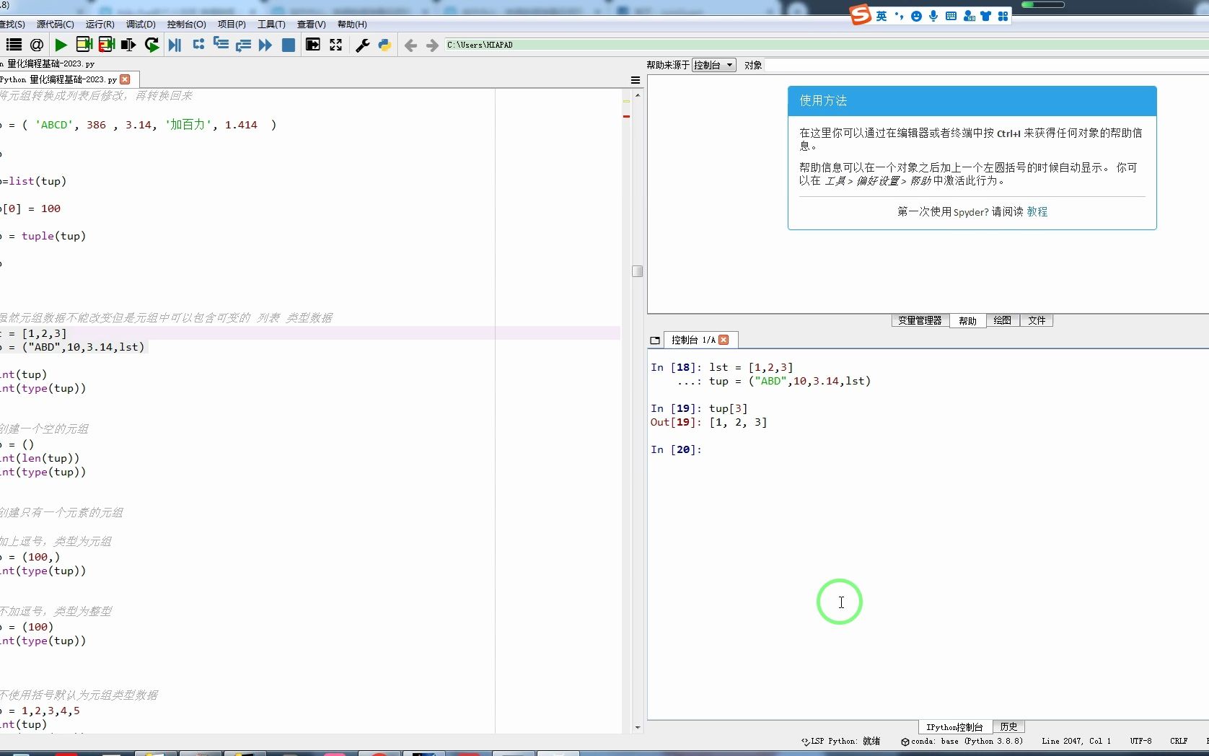The width and height of the screenshot is (1209, 756).
Task: Start debugging with the debug file icon
Action: tap(175, 45)
